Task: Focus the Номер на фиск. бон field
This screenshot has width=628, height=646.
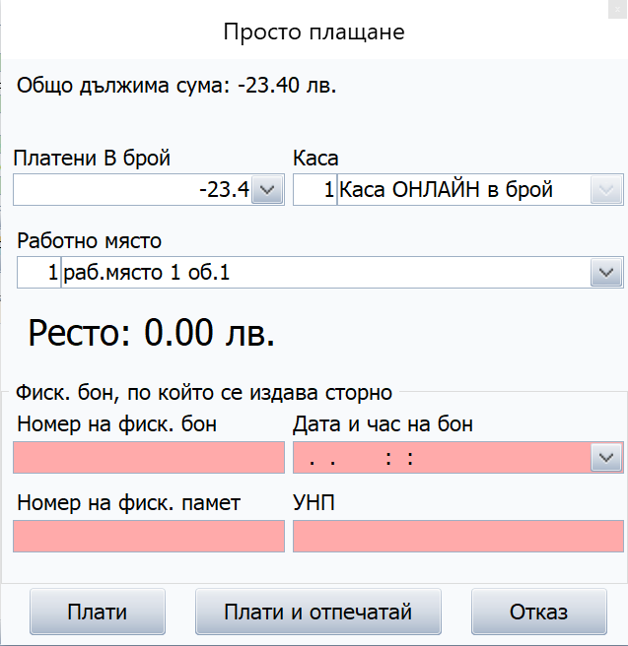Action: coord(149,457)
